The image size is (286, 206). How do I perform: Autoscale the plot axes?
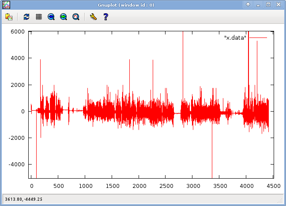pos(76,17)
